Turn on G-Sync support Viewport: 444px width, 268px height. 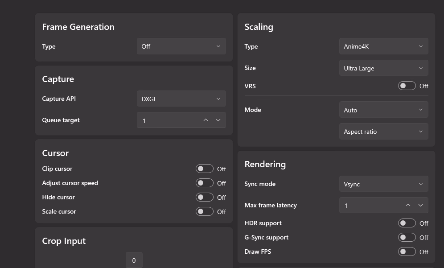pyautogui.click(x=407, y=238)
